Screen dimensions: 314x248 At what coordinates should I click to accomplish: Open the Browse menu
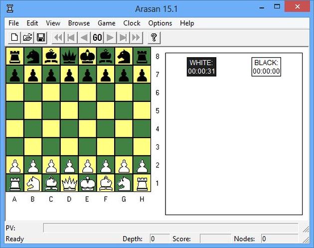(x=79, y=23)
